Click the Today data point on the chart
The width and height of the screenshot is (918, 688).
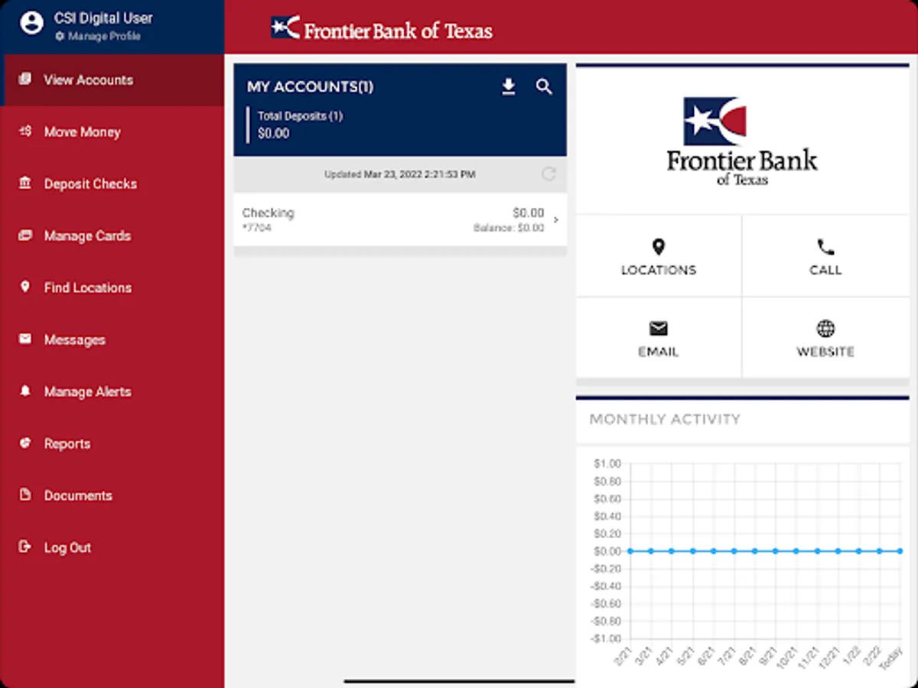pos(900,550)
